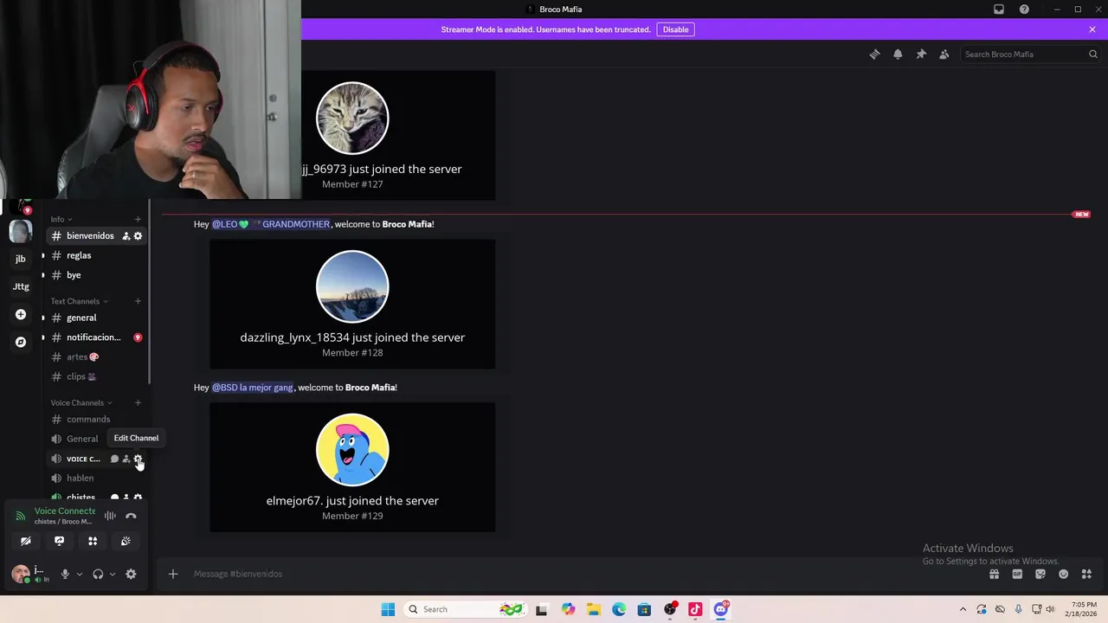Image resolution: width=1108 pixels, height=623 pixels.
Task: Deafen with the headphones icon
Action: [x=98, y=574]
